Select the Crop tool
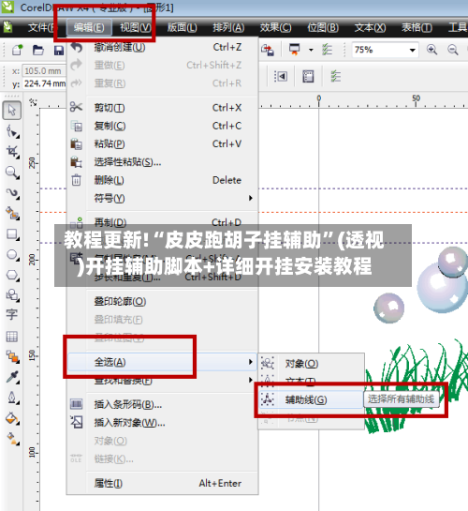 click(12, 152)
